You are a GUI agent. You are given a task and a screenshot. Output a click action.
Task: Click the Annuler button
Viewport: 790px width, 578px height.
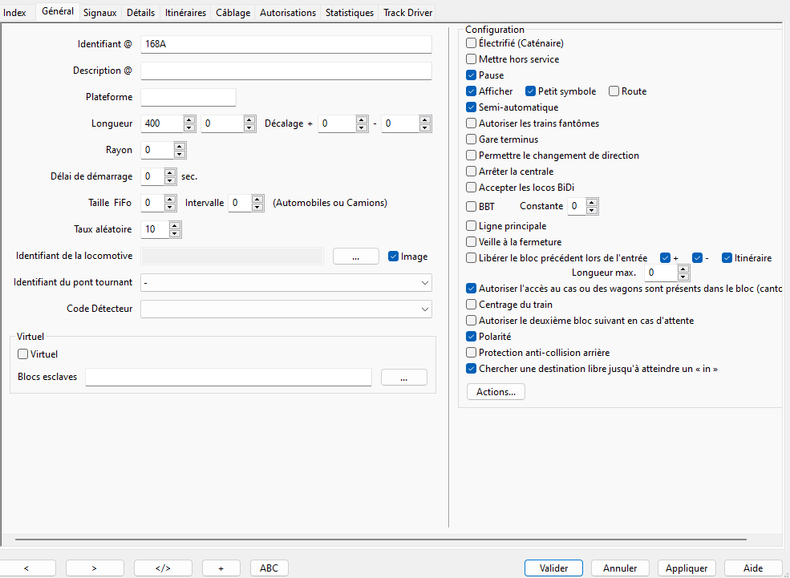[620, 568]
